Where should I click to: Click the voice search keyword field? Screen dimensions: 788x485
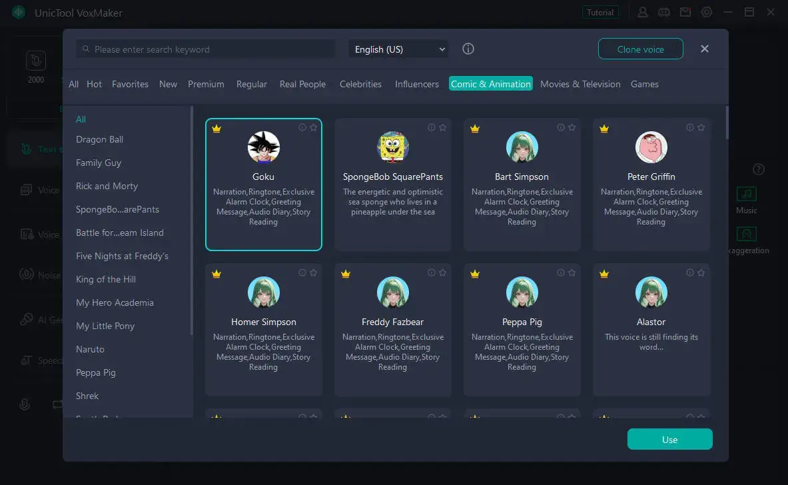click(206, 49)
